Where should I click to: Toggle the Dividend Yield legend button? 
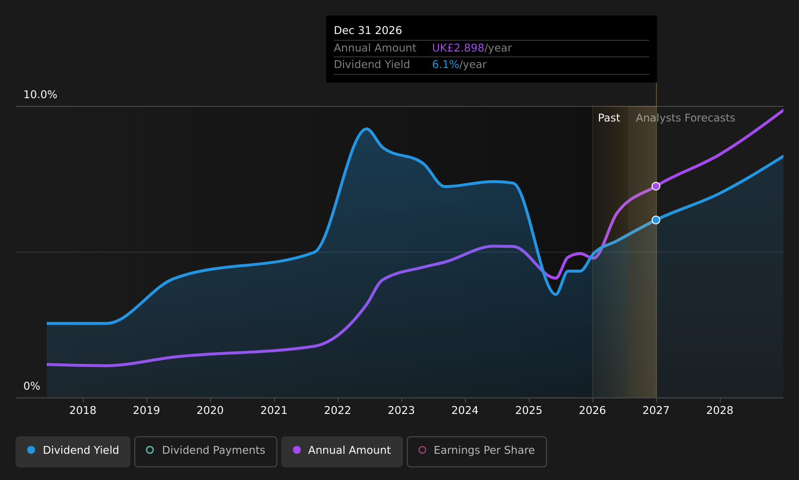(73, 452)
